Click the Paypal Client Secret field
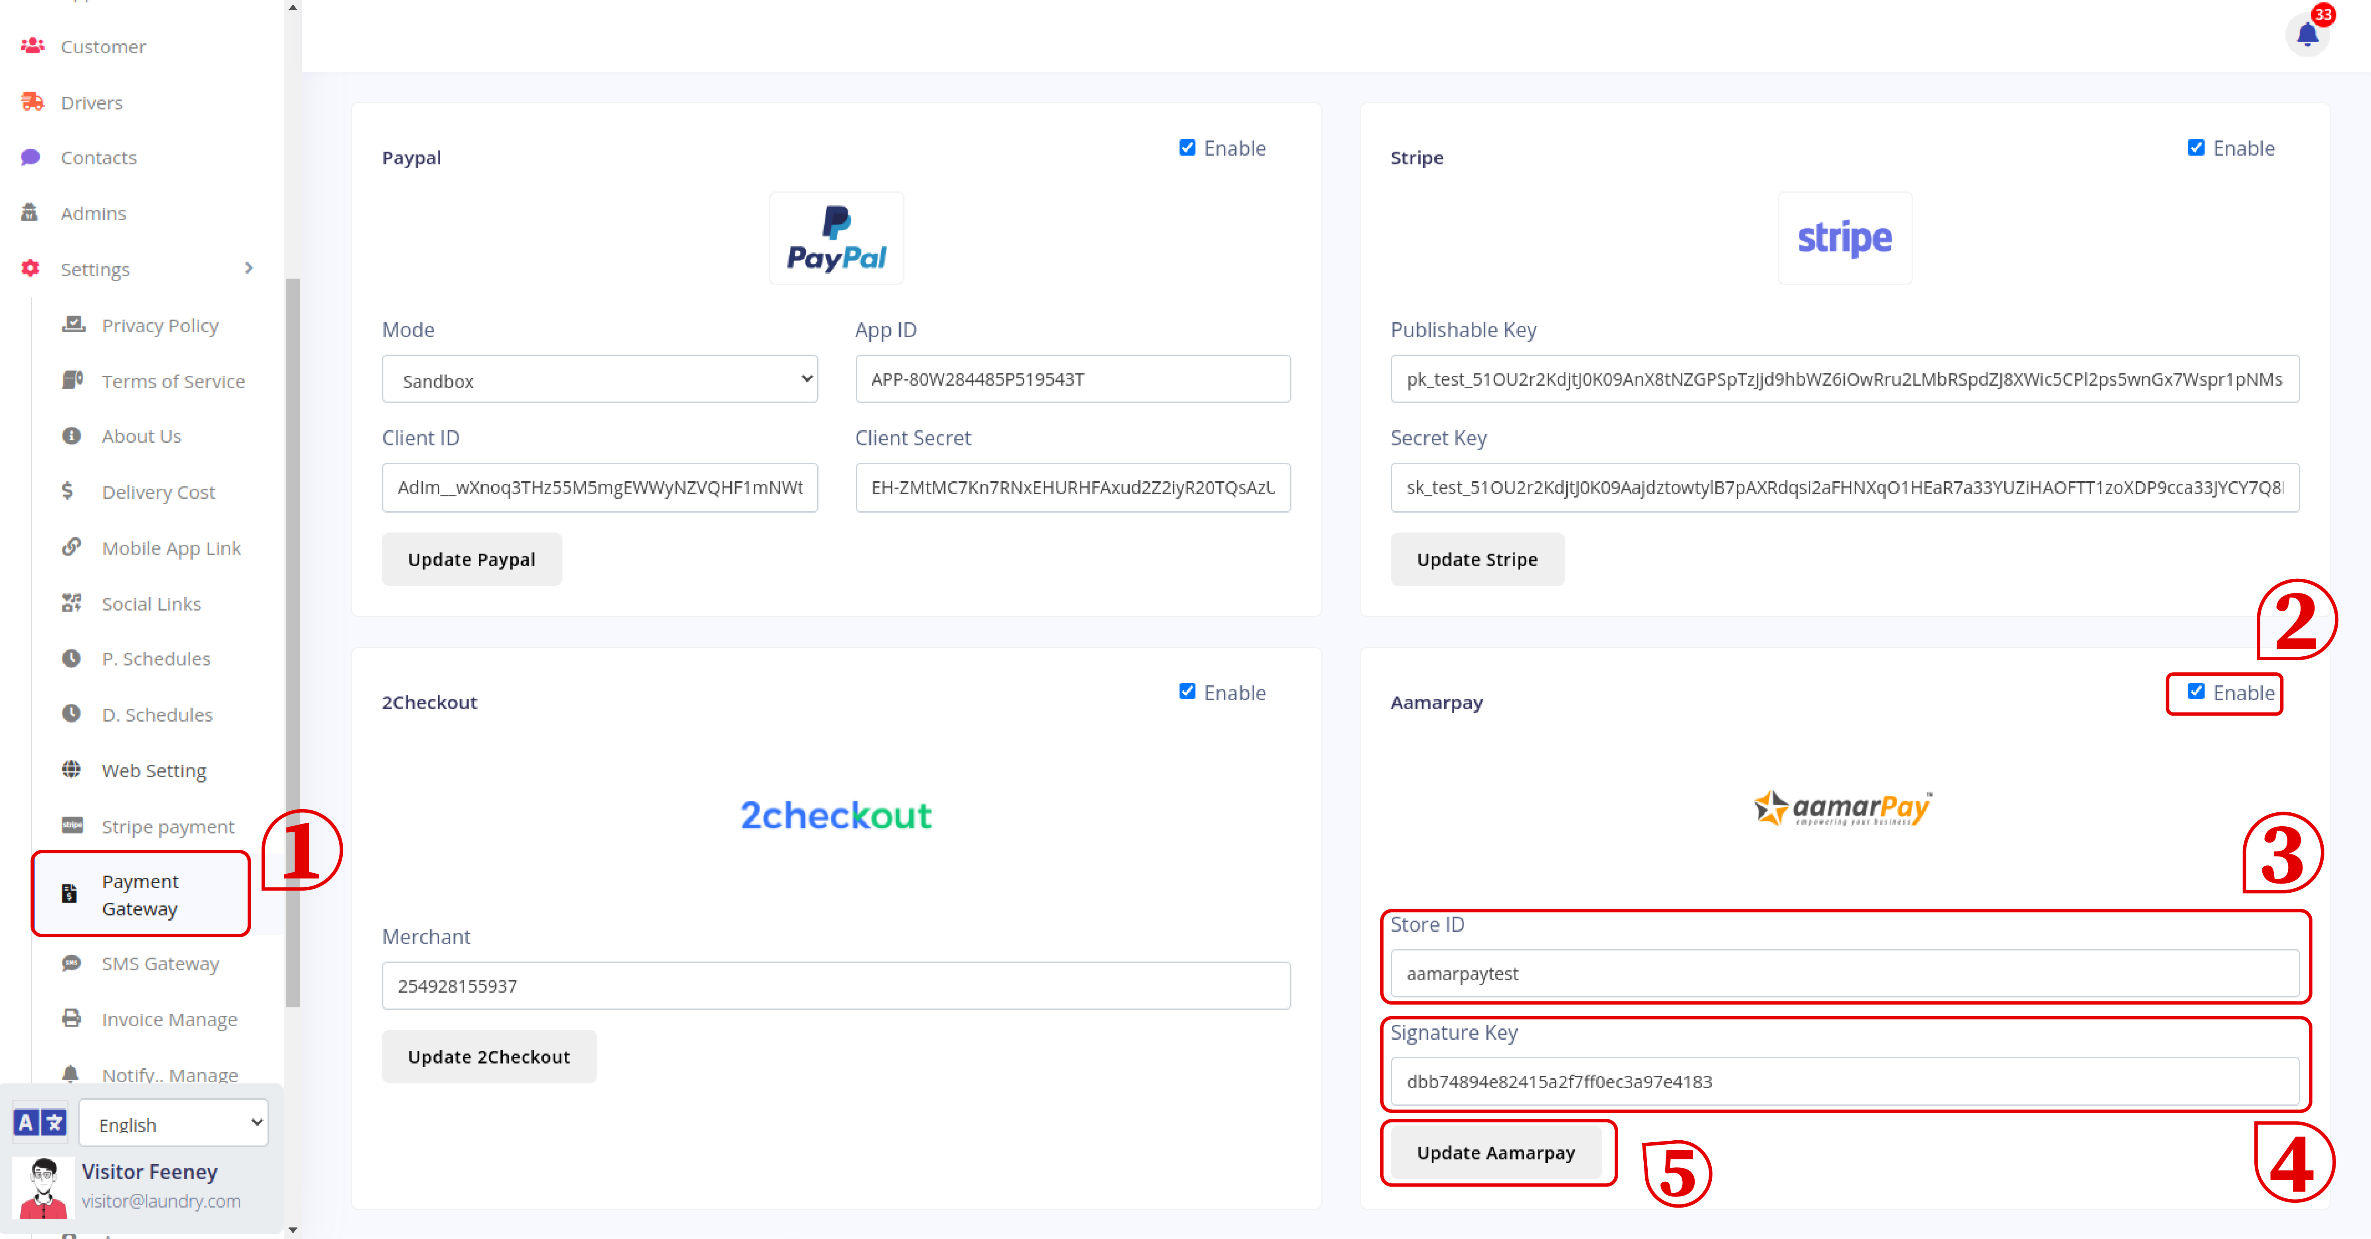 pyautogui.click(x=1073, y=488)
